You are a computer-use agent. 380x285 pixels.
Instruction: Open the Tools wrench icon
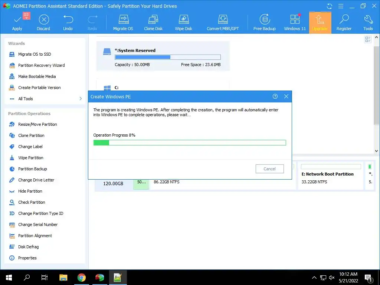[368, 19]
